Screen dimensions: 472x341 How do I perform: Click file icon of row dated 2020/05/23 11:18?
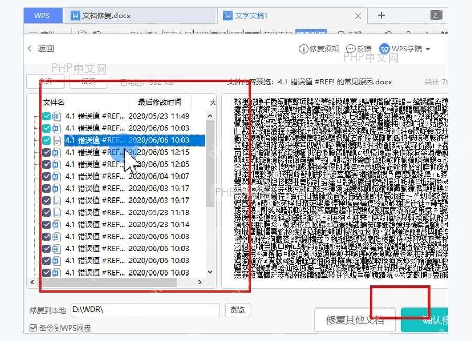coord(57,212)
